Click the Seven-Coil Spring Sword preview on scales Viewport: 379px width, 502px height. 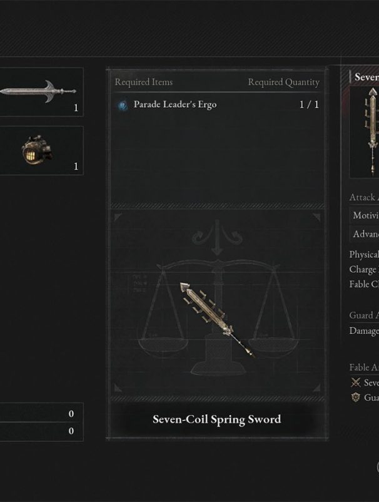[217, 319]
